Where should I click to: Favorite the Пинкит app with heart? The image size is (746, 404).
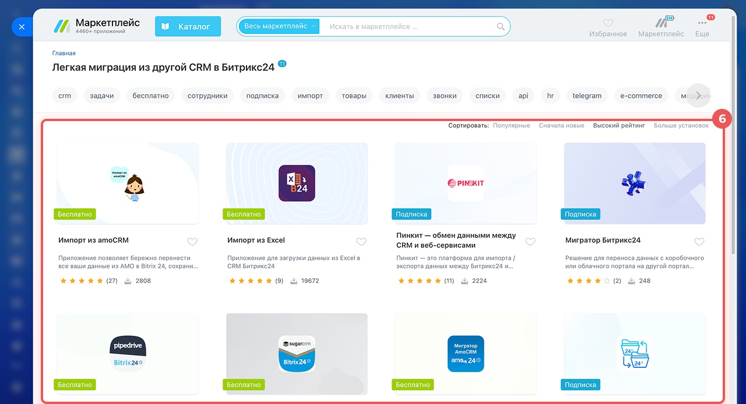[x=530, y=242]
